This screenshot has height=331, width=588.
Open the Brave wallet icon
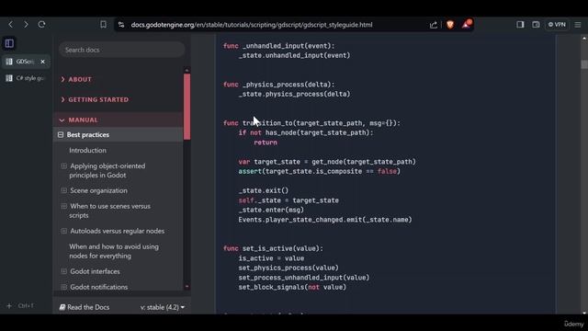[536, 25]
